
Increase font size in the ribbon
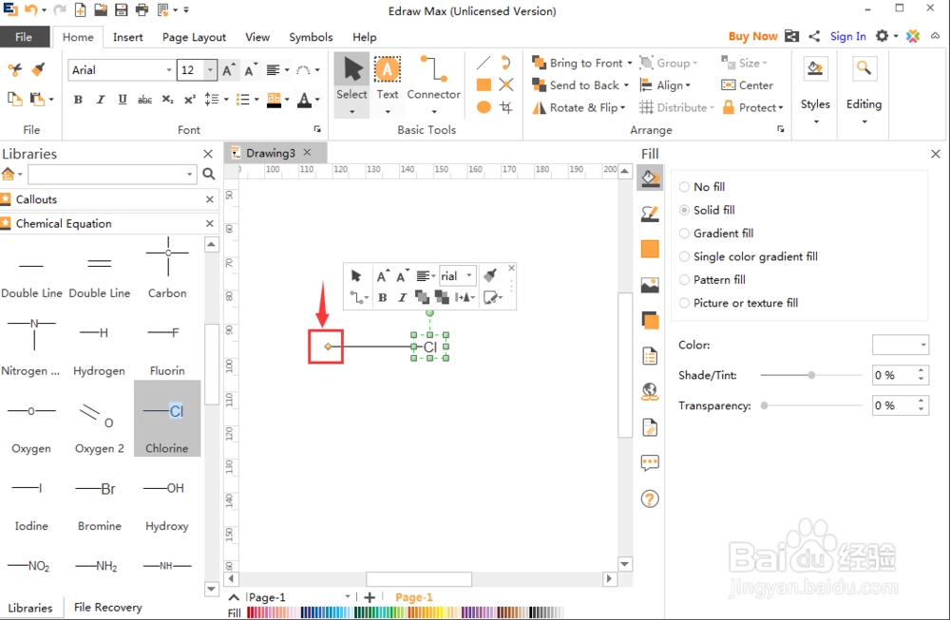click(228, 69)
